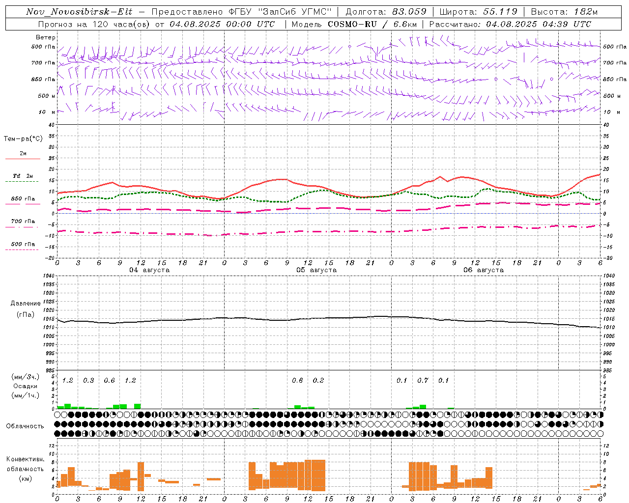Select the model label COSMO-RU / 6.6км
The width and height of the screenshot is (629, 503).
coord(372,24)
